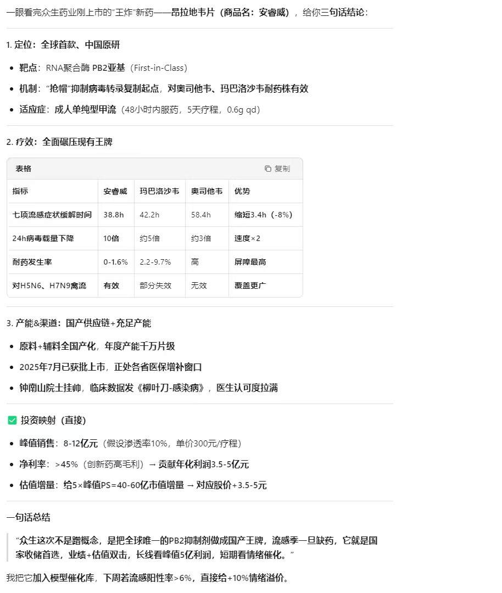Click the 奥司他韦 column header
Viewport: 502px width, 593px height.
pyautogui.click(x=207, y=191)
